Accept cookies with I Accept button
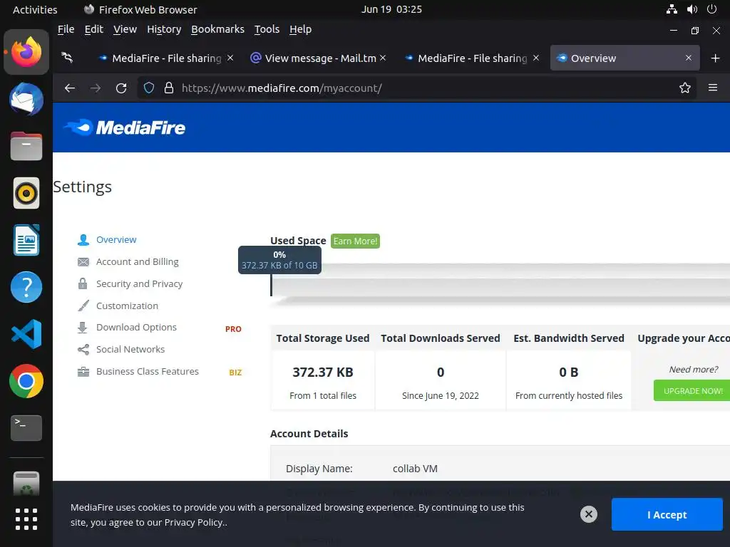Viewport: 730px width, 547px height. pos(667,514)
